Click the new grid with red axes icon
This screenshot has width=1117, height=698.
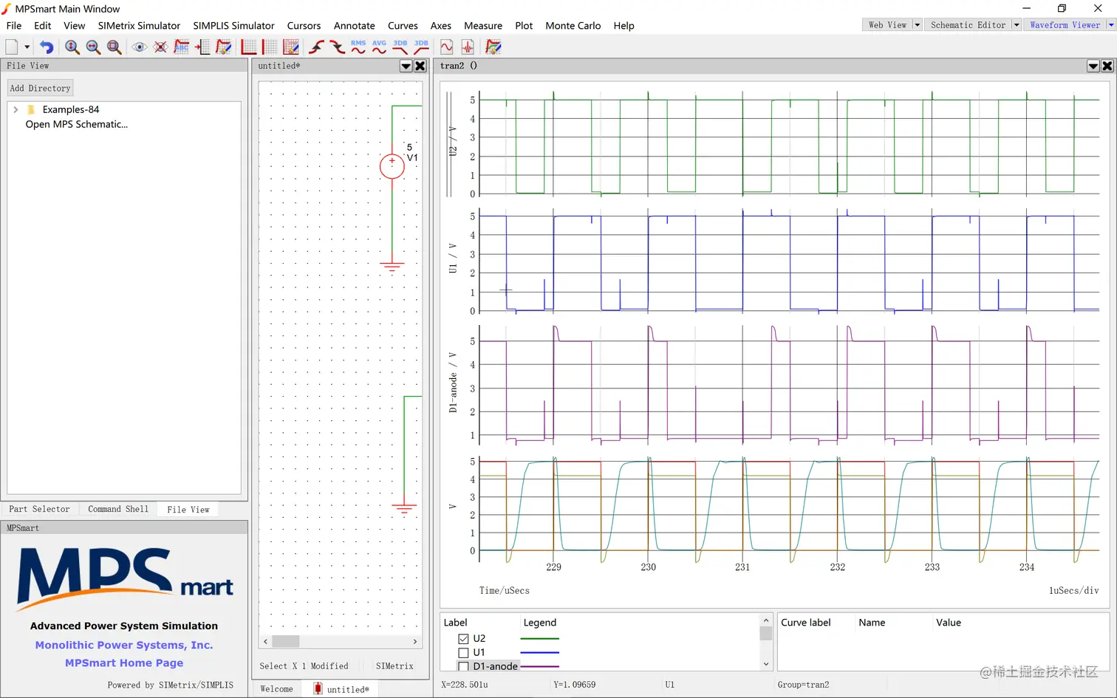[249, 47]
